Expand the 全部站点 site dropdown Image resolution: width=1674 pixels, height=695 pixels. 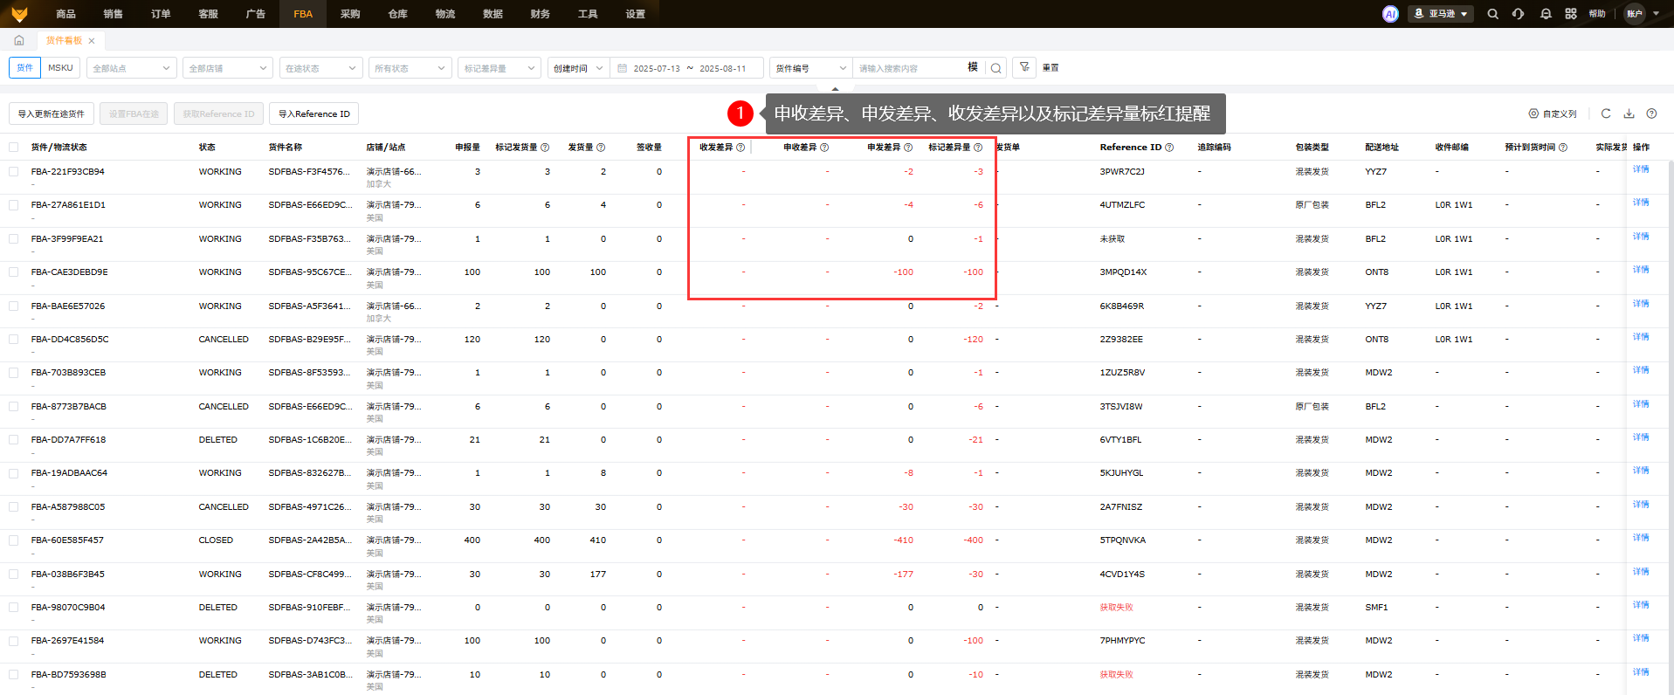click(x=133, y=68)
